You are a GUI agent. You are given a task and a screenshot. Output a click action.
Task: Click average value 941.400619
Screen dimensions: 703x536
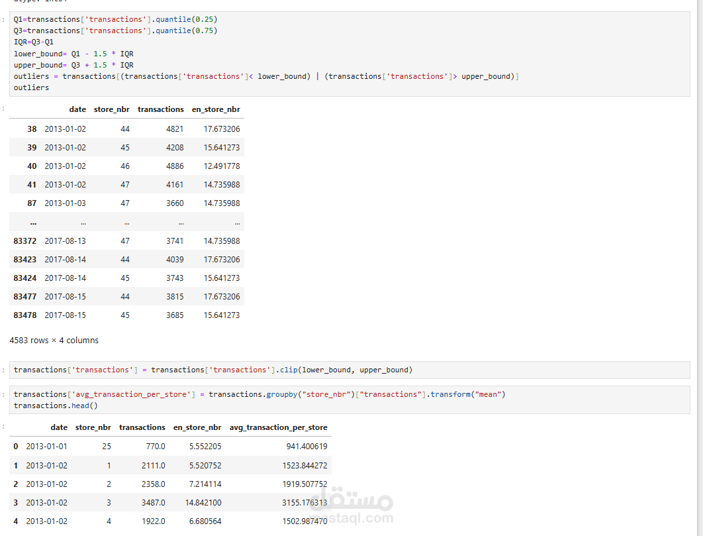(x=307, y=447)
